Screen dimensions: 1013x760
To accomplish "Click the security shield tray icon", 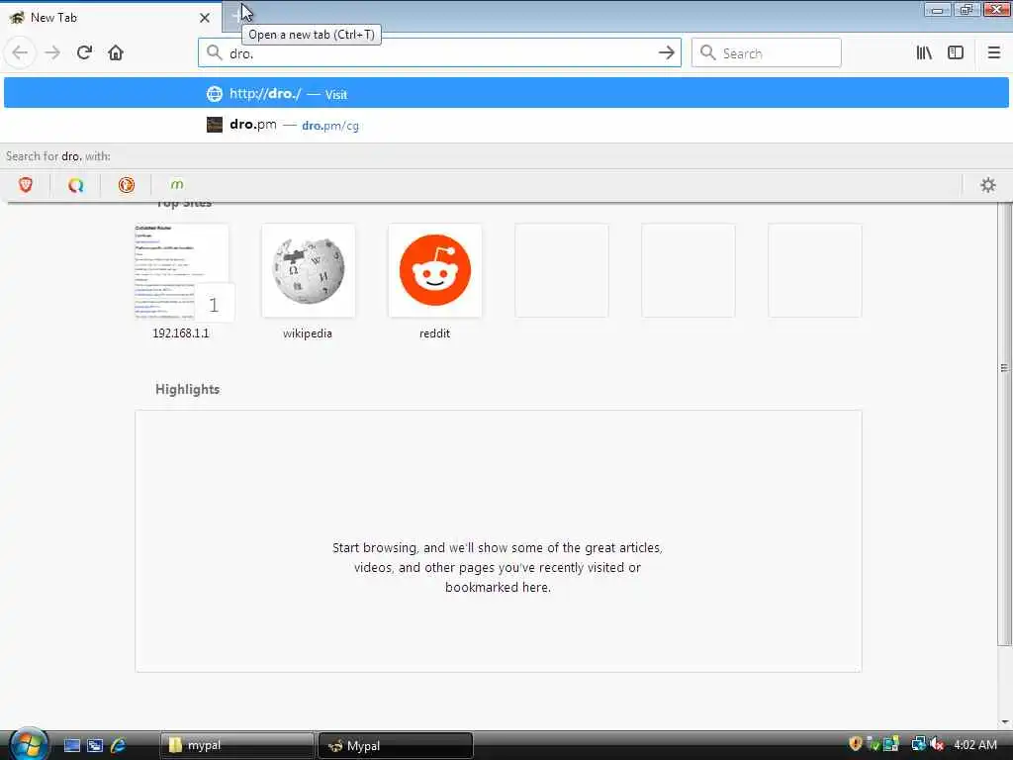I will [856, 744].
